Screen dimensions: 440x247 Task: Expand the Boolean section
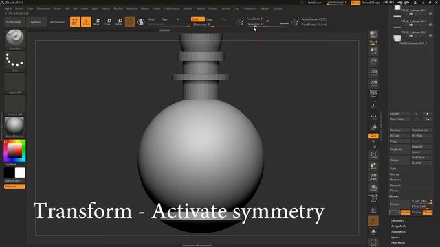click(396, 180)
